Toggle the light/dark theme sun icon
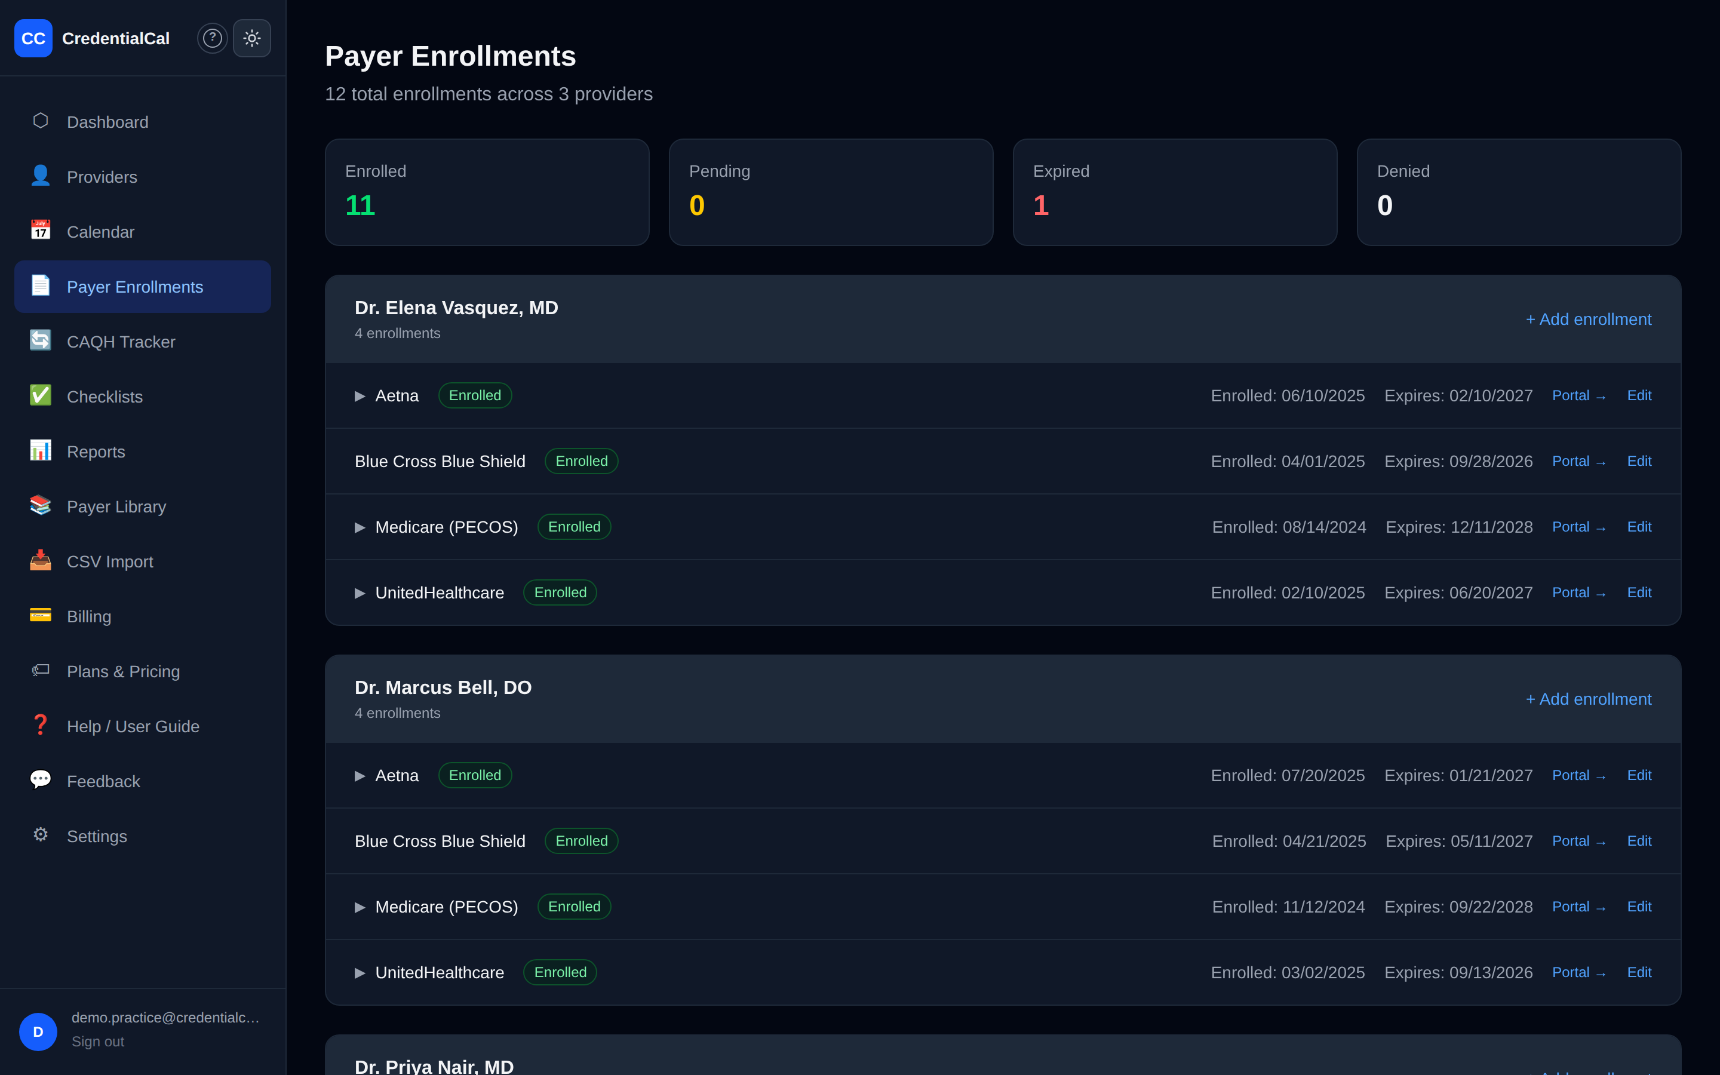 click(251, 38)
